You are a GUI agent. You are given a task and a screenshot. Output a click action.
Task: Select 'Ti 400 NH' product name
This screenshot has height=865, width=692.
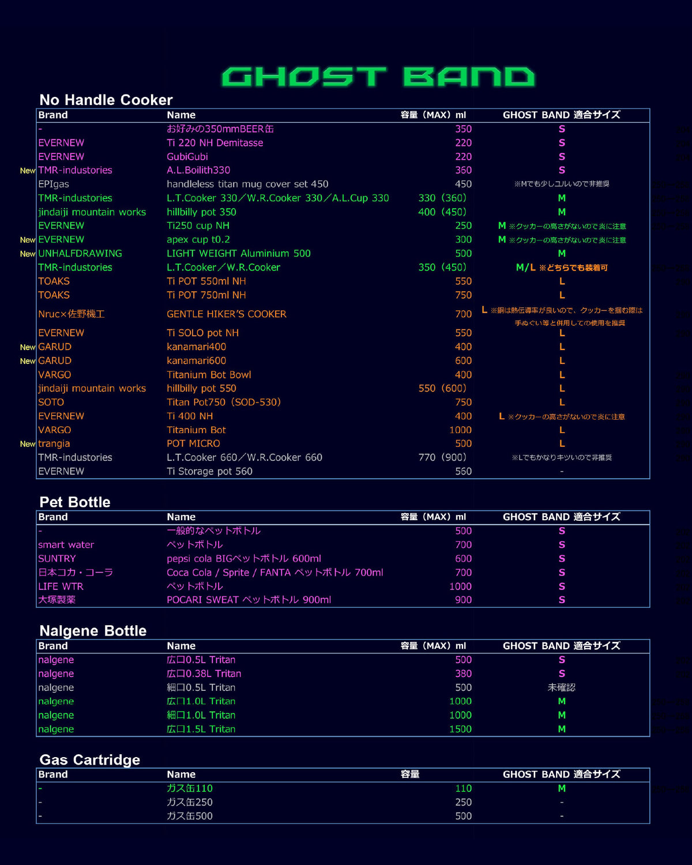190,416
